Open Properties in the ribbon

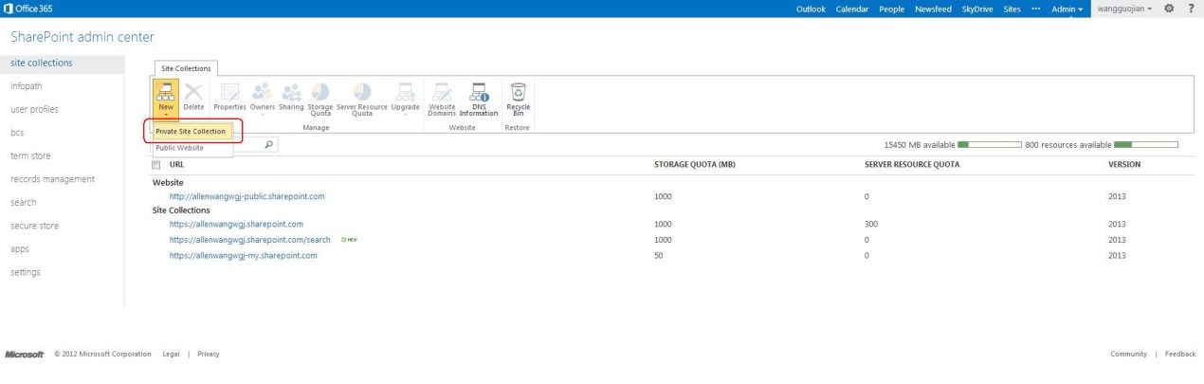pos(228,96)
